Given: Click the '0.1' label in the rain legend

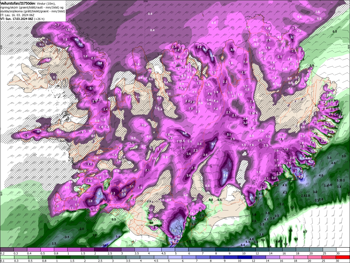Looking at the screenshot, I should point(2,261).
